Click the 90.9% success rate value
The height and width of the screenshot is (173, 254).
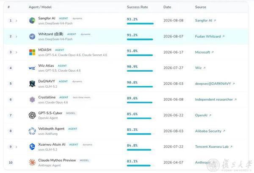pos(132,67)
